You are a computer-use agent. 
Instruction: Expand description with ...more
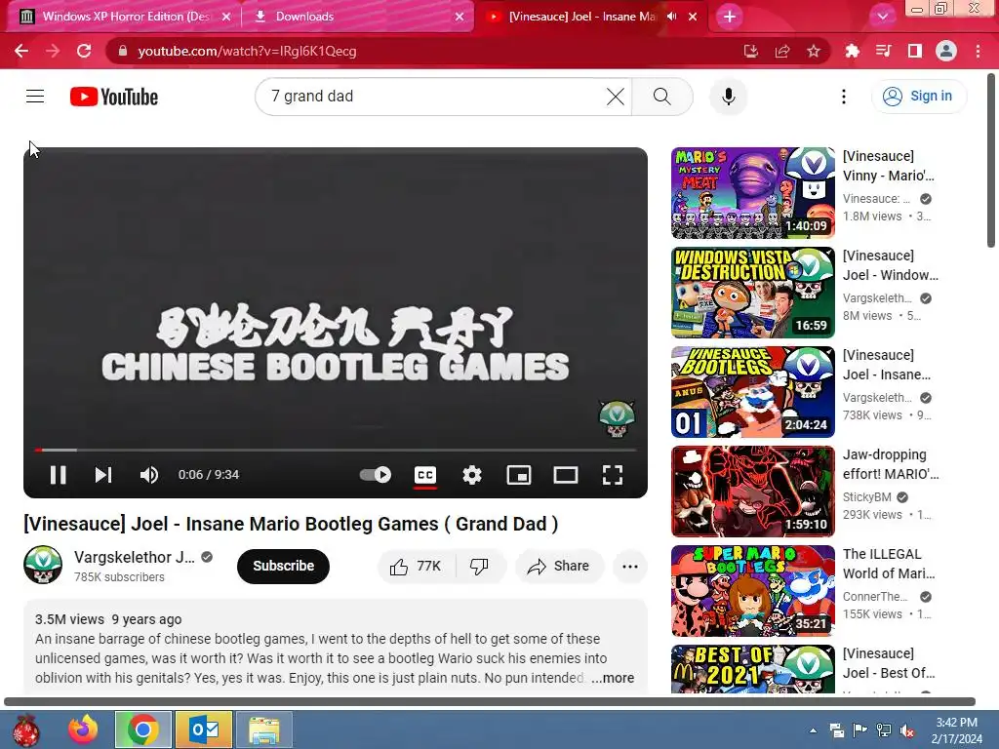click(613, 679)
